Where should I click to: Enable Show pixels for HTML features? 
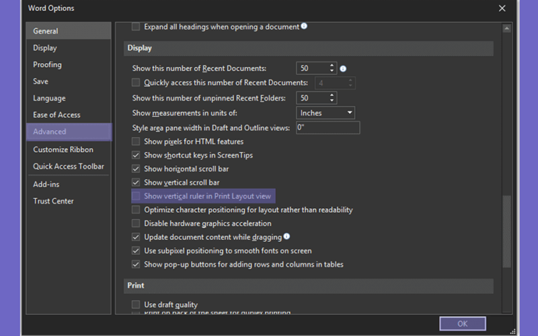pos(136,141)
